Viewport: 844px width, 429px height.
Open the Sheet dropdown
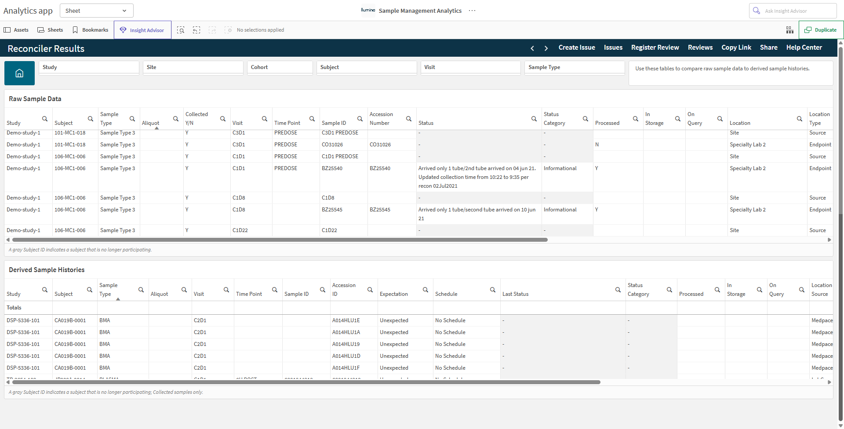click(96, 11)
